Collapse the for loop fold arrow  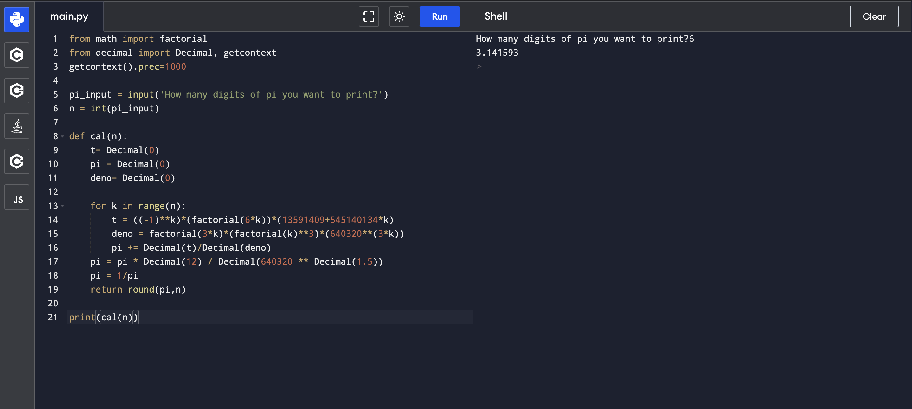tap(63, 206)
